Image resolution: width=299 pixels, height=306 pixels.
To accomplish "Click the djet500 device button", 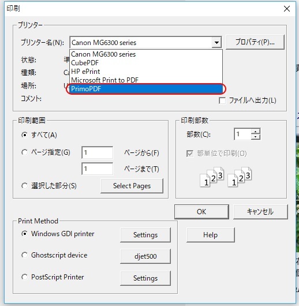I will pos(145,256).
